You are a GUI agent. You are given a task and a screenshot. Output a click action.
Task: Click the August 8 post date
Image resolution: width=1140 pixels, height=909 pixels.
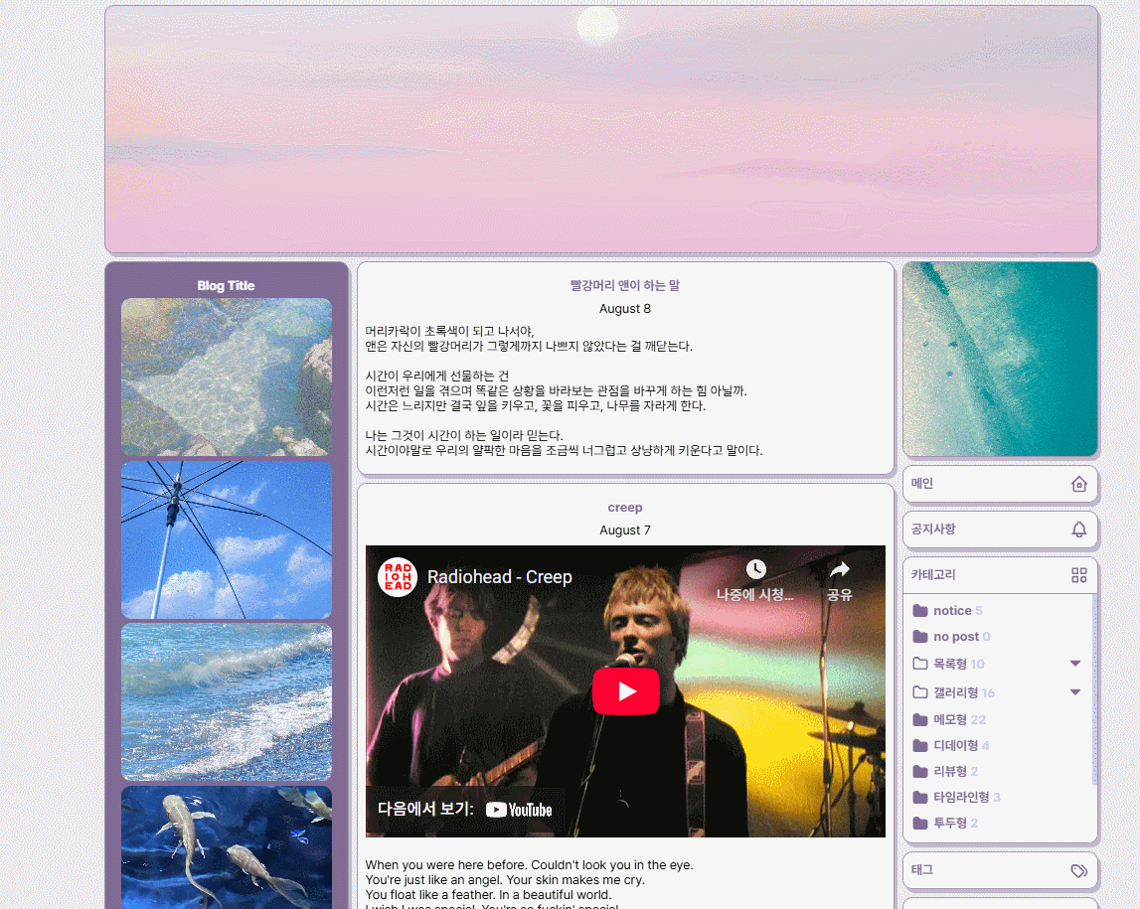pyautogui.click(x=624, y=309)
